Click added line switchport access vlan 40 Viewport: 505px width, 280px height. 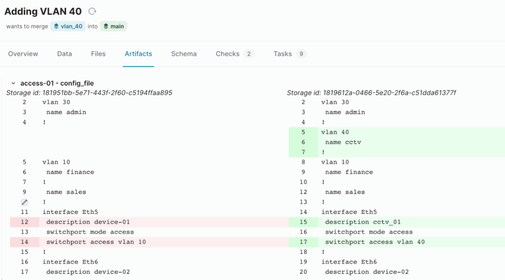[x=375, y=242]
